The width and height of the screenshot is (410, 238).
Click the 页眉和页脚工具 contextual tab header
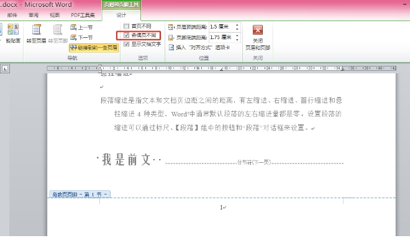pyautogui.click(x=121, y=5)
